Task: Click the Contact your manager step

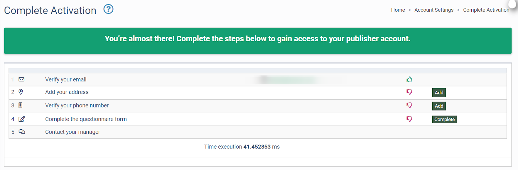Action: point(73,132)
